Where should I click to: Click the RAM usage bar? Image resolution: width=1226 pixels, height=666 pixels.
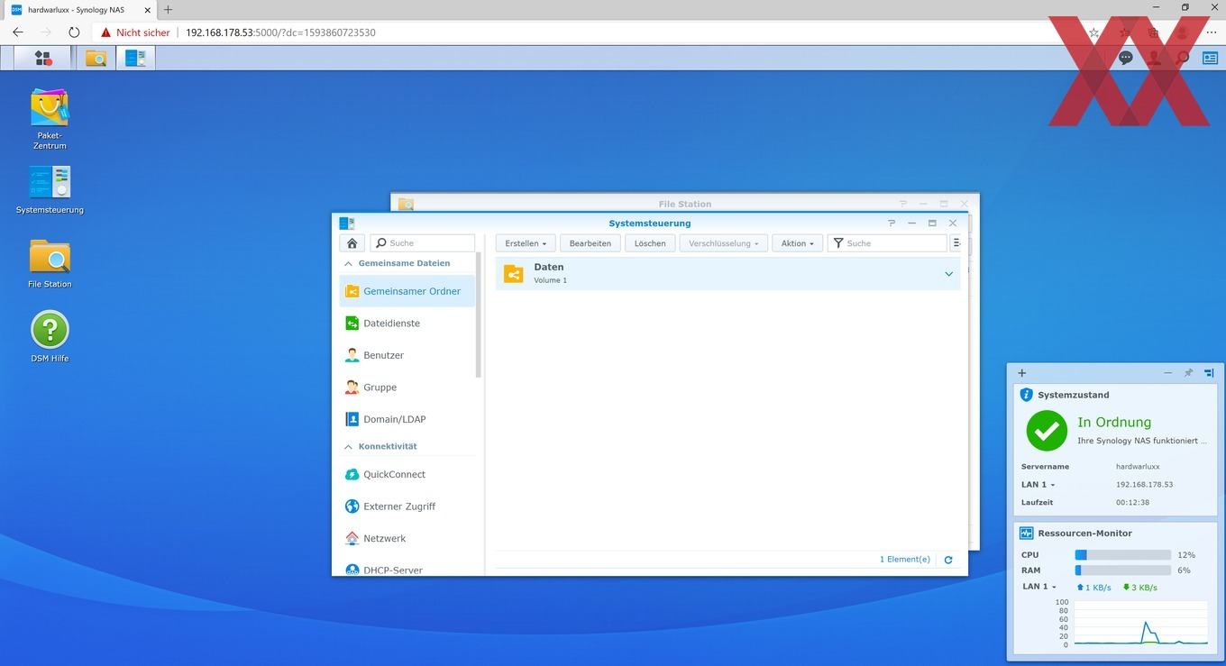pyautogui.click(x=1122, y=570)
